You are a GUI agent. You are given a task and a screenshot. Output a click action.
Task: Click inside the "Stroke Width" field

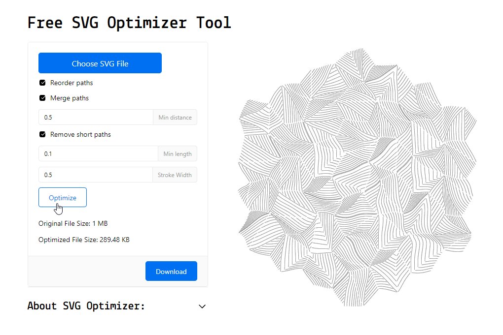coord(94,175)
